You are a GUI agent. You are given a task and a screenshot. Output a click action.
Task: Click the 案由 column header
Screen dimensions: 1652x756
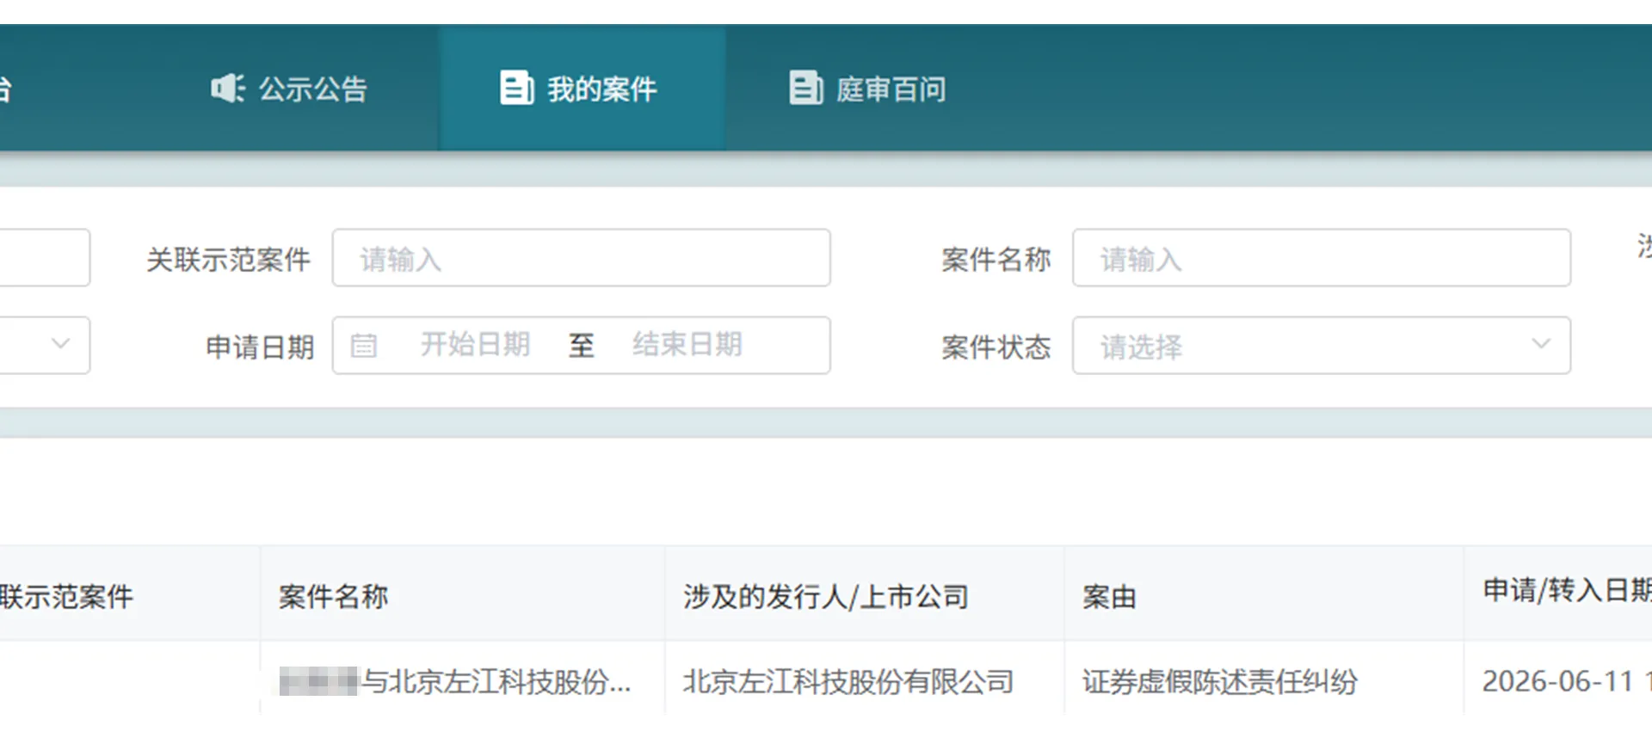1264,595
